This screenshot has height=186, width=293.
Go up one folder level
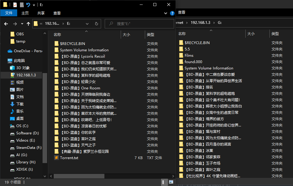pos(28,24)
